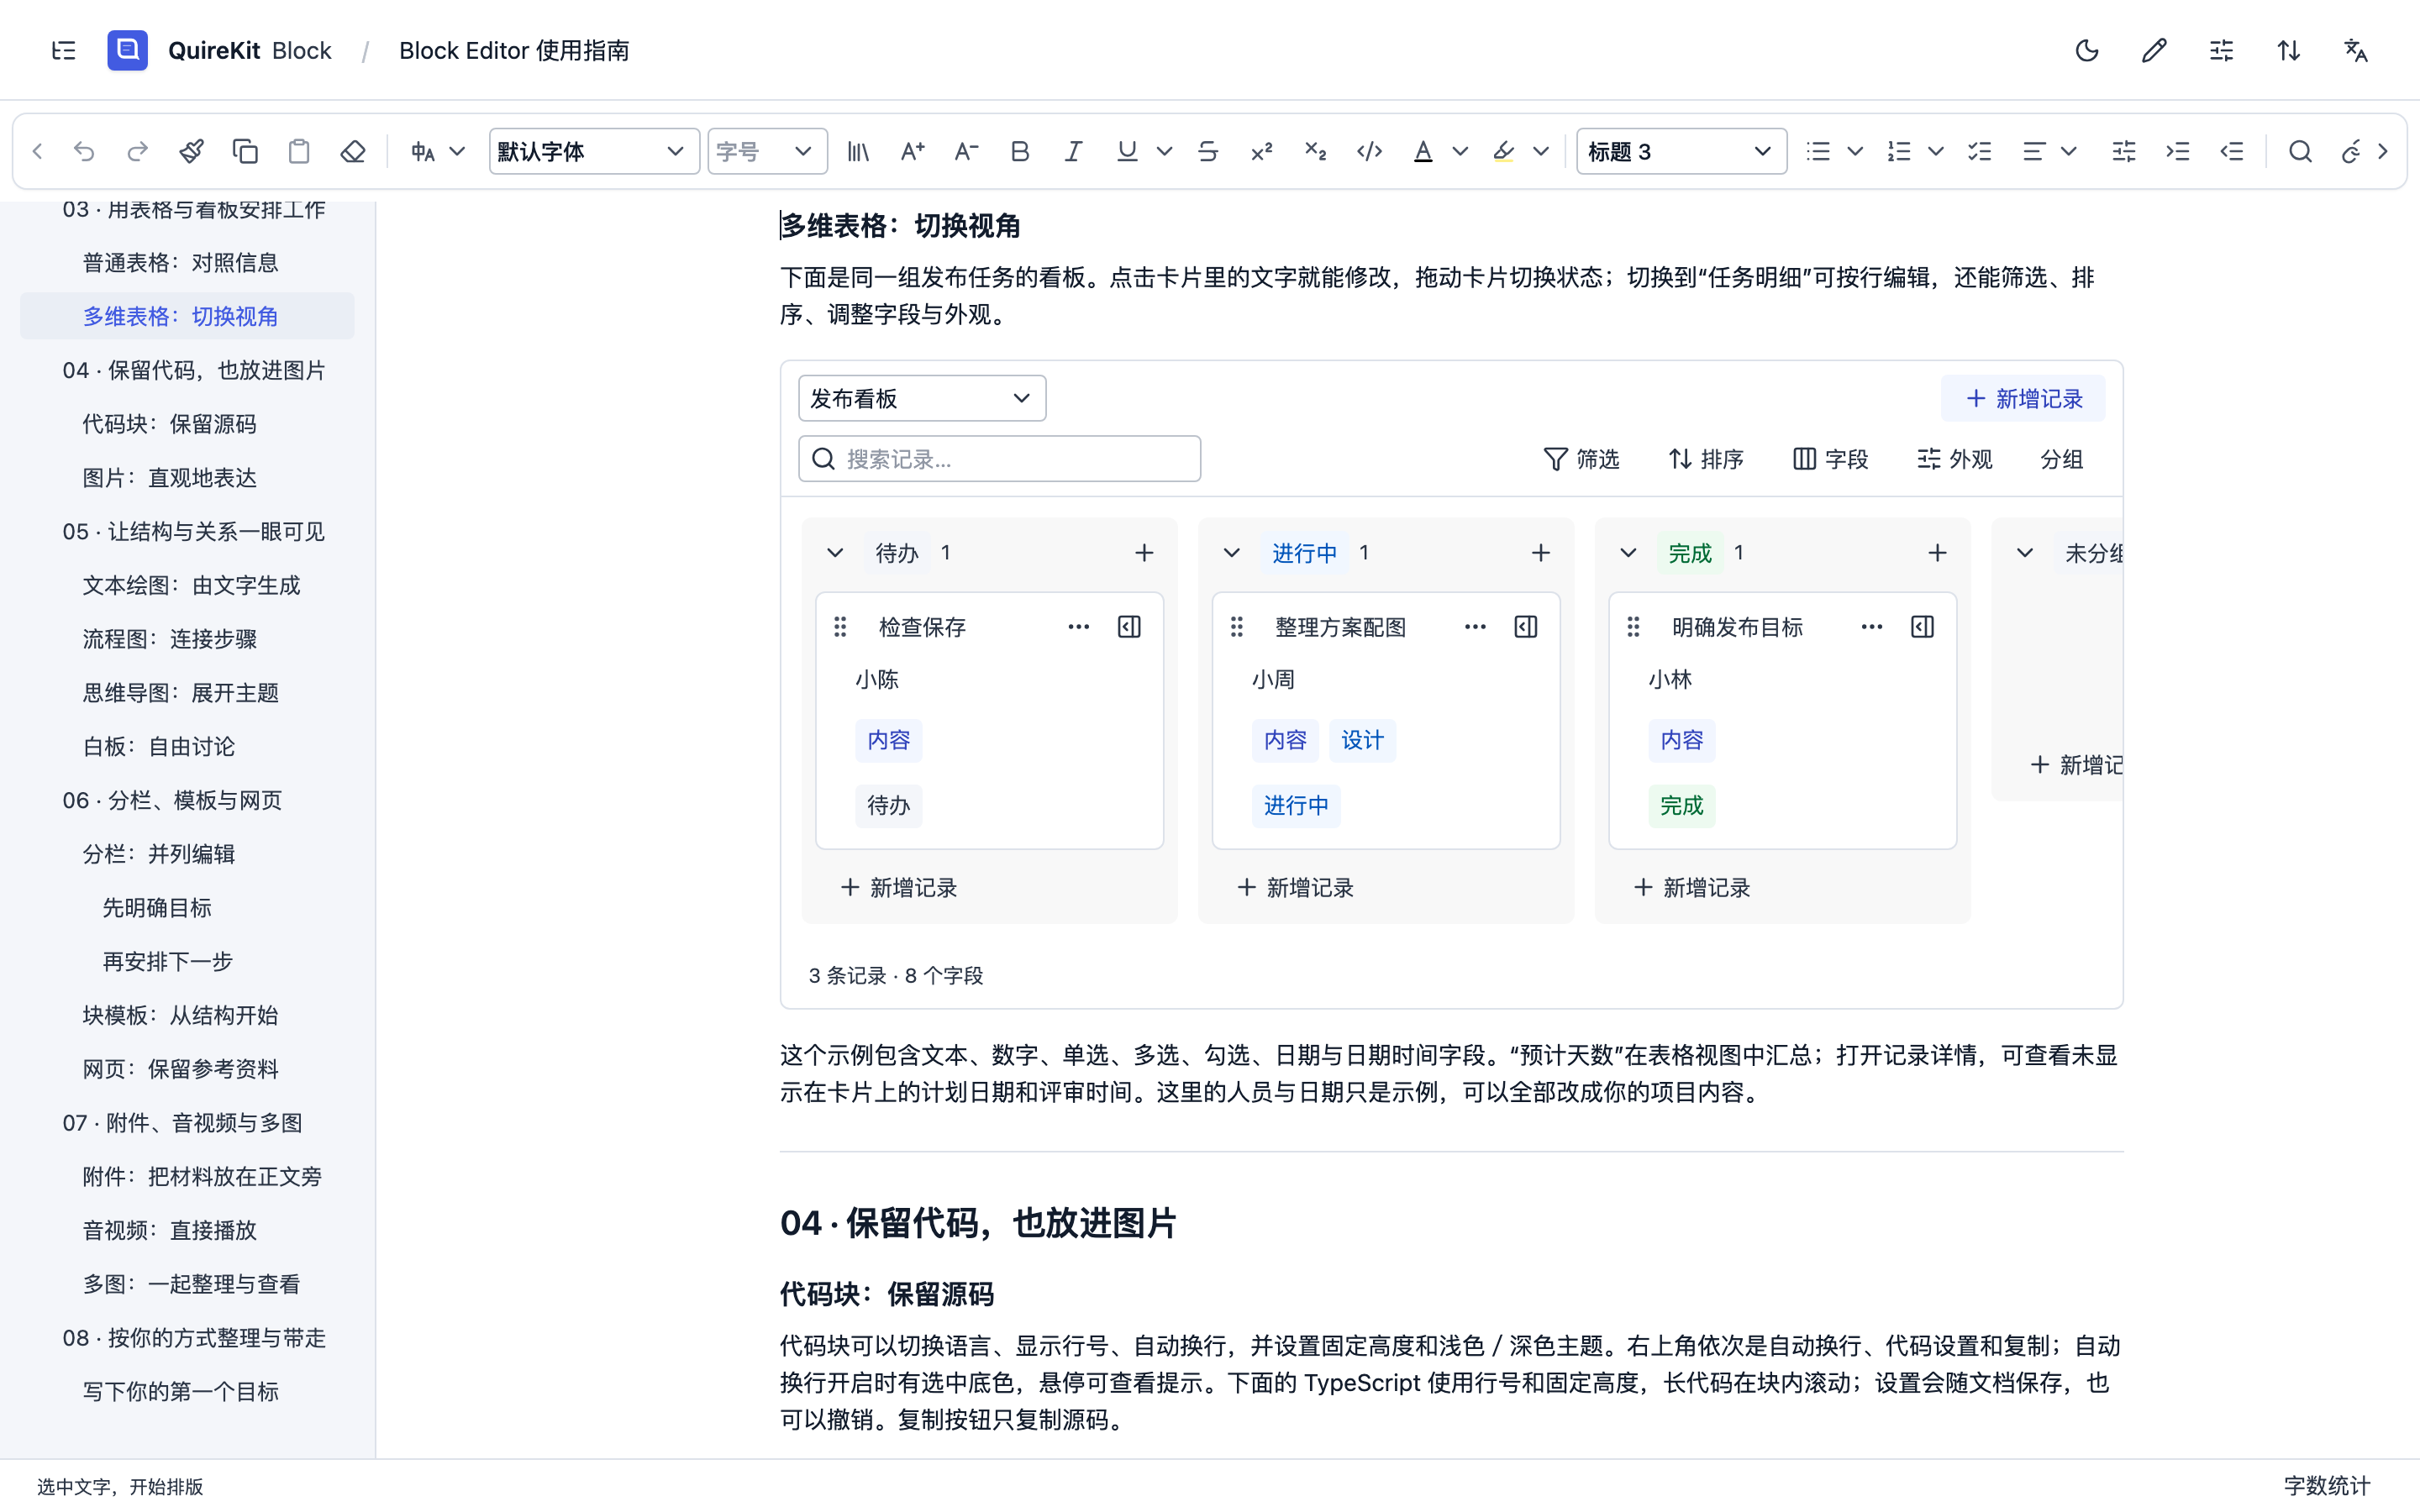Apply font color with the A icon
The image size is (2420, 1512).
coord(1423,151)
